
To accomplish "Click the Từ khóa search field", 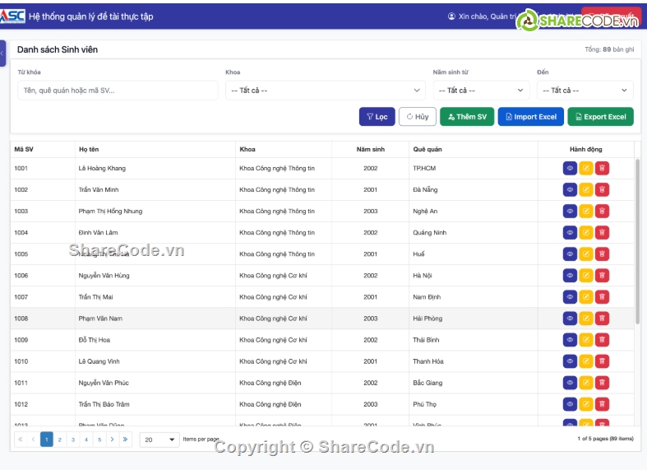I will tap(118, 91).
